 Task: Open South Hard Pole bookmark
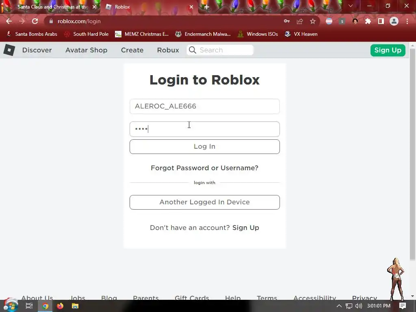click(x=87, y=34)
